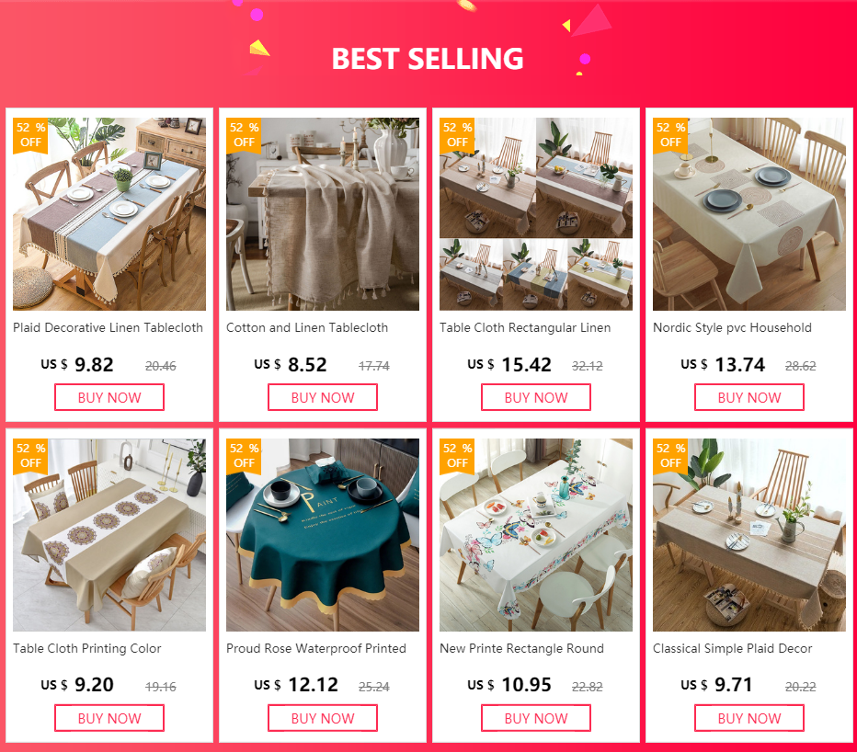Click the Nordic Style pvc Household title
This screenshot has width=857, height=752.
(732, 328)
